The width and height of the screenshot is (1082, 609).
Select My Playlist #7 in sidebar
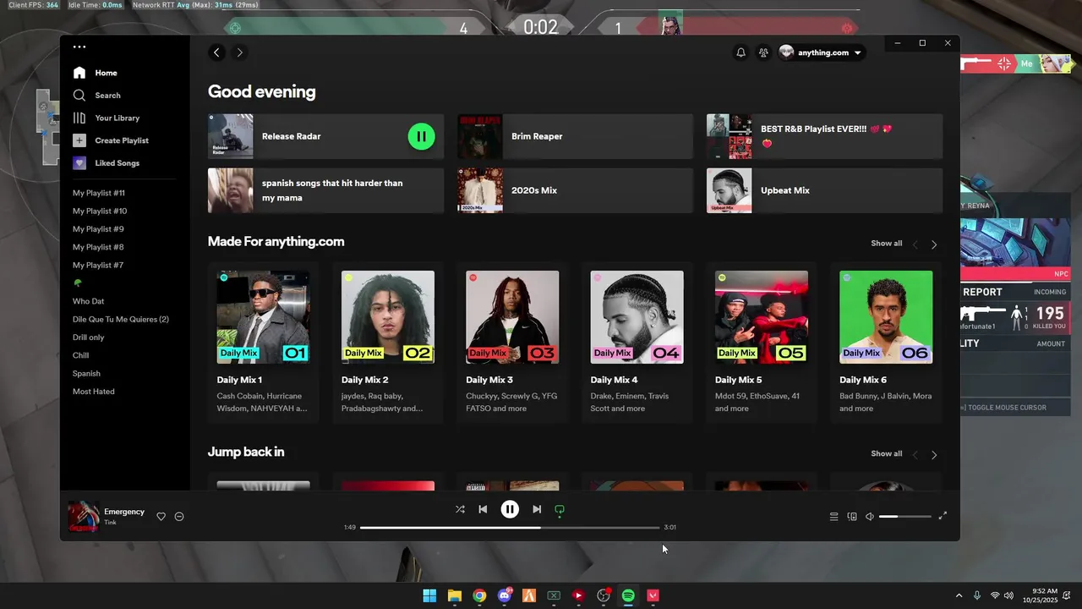98,266
